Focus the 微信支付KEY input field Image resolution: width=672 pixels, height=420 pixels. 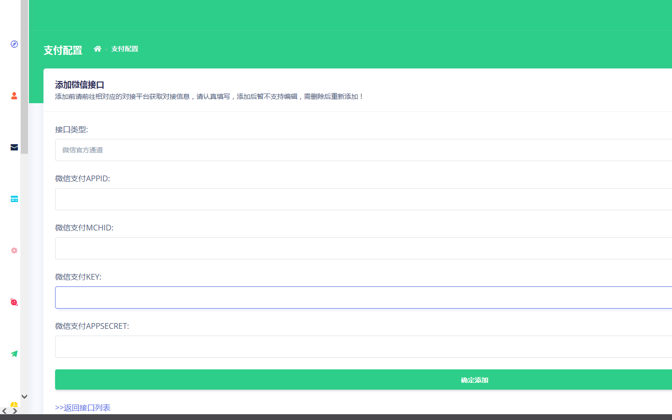(363, 298)
